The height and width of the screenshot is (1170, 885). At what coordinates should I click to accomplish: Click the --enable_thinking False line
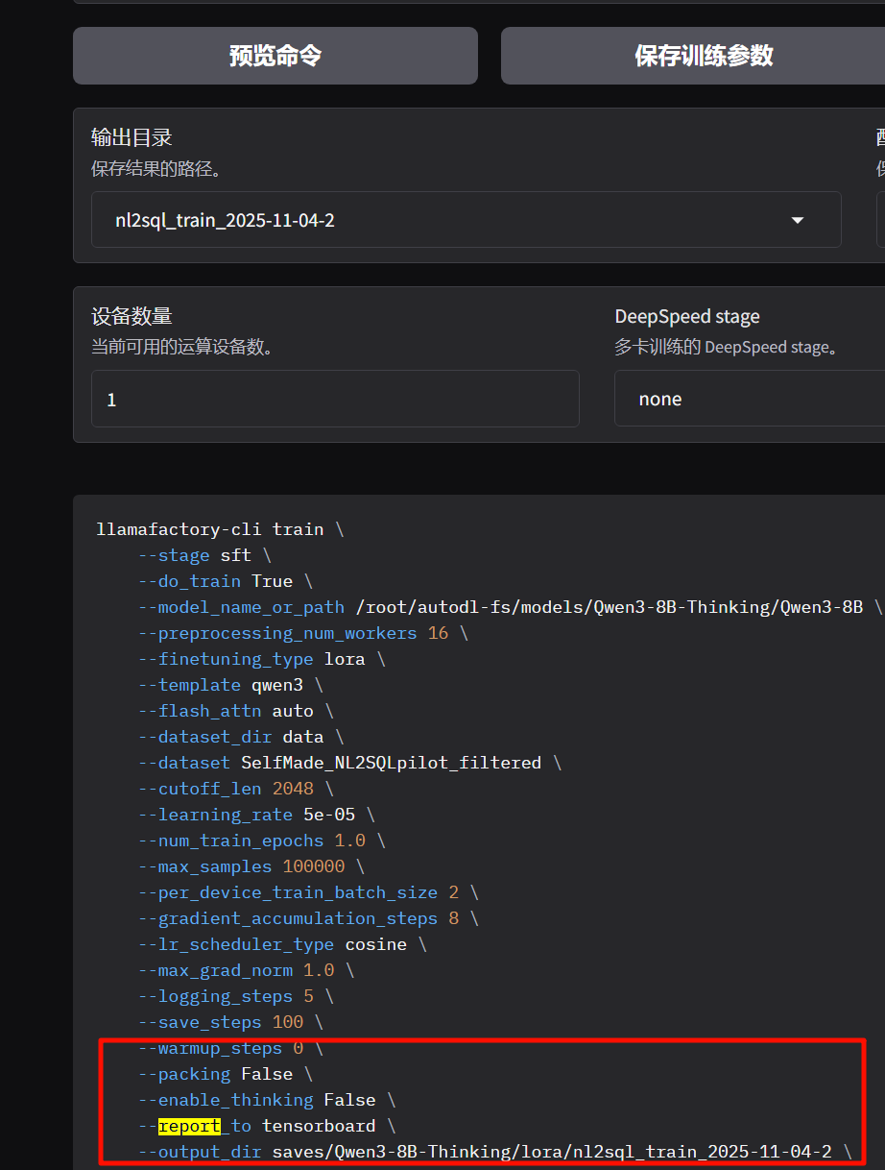pyautogui.click(x=267, y=1100)
